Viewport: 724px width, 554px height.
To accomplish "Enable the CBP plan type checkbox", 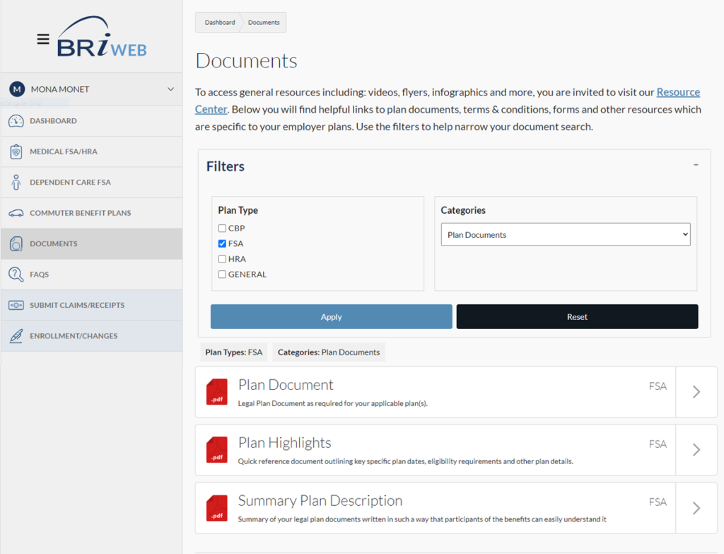I will point(222,229).
